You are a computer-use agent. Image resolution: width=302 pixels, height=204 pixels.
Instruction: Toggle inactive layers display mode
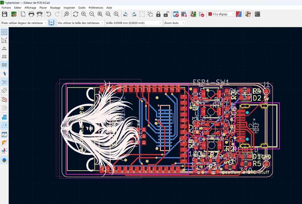[x=4, y=99]
